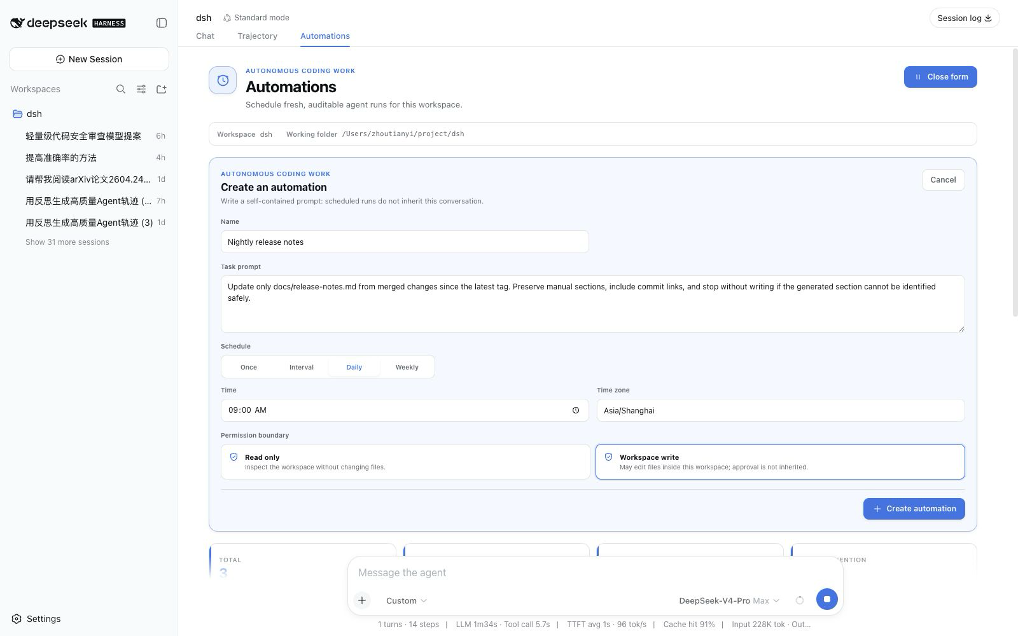Click the Session log button
This screenshot has width=1018, height=636.
[965, 18]
